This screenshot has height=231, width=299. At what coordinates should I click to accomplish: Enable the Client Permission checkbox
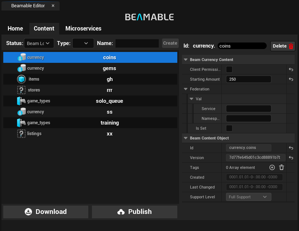pyautogui.click(x=229, y=69)
